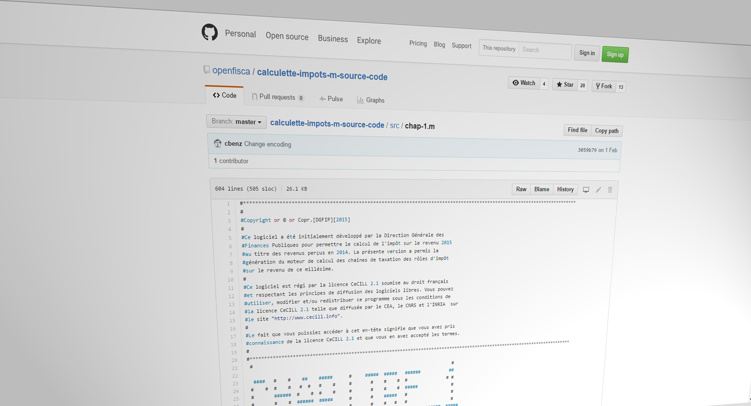Click the stargazers count 28
This screenshot has width=751, height=406.
582,85
